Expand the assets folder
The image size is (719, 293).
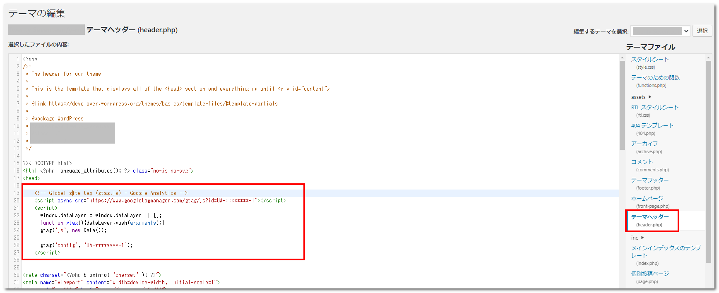tap(641, 97)
